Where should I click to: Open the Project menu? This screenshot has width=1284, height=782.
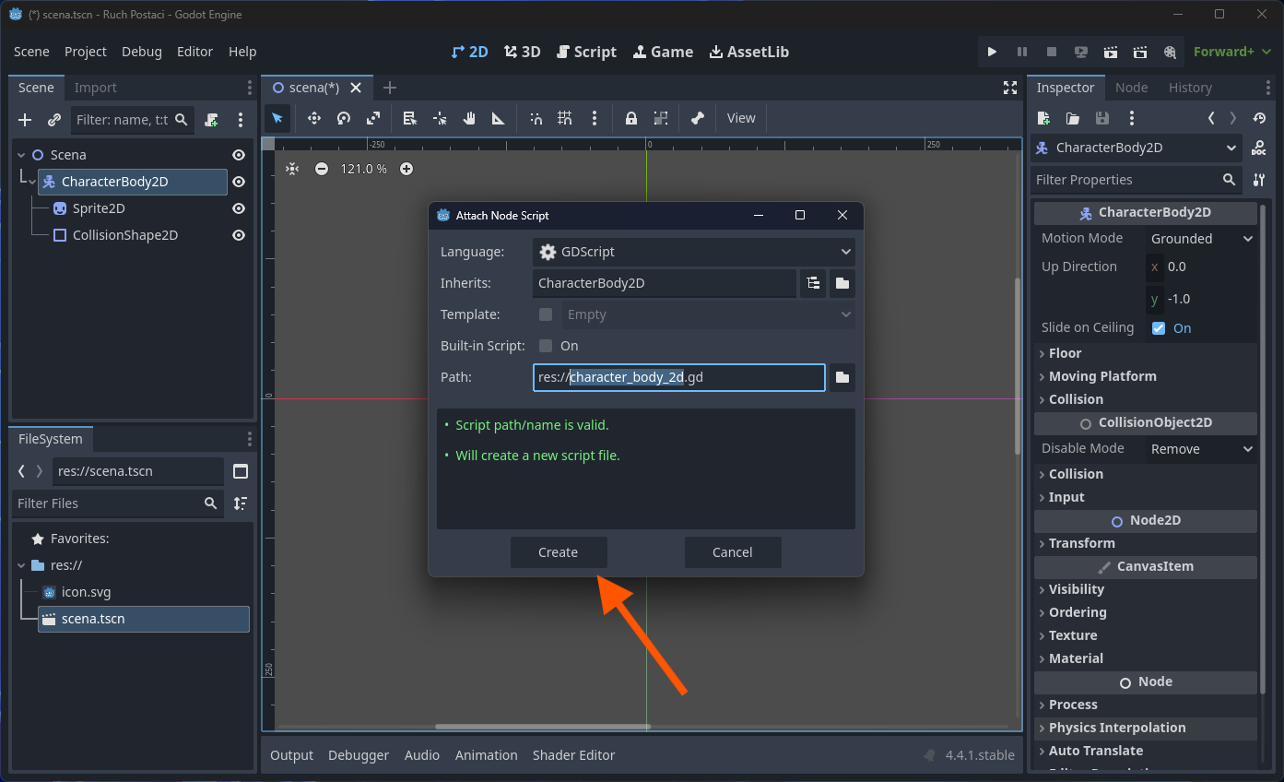tap(86, 52)
